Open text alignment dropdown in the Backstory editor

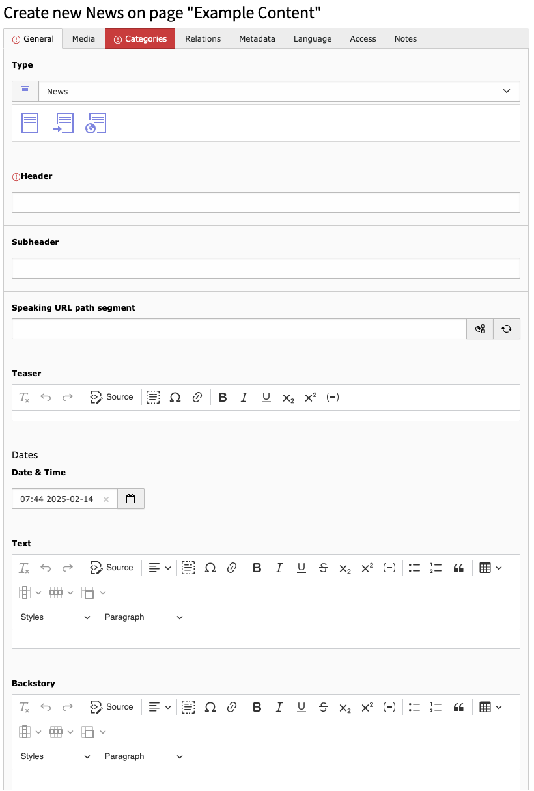pyautogui.click(x=160, y=707)
